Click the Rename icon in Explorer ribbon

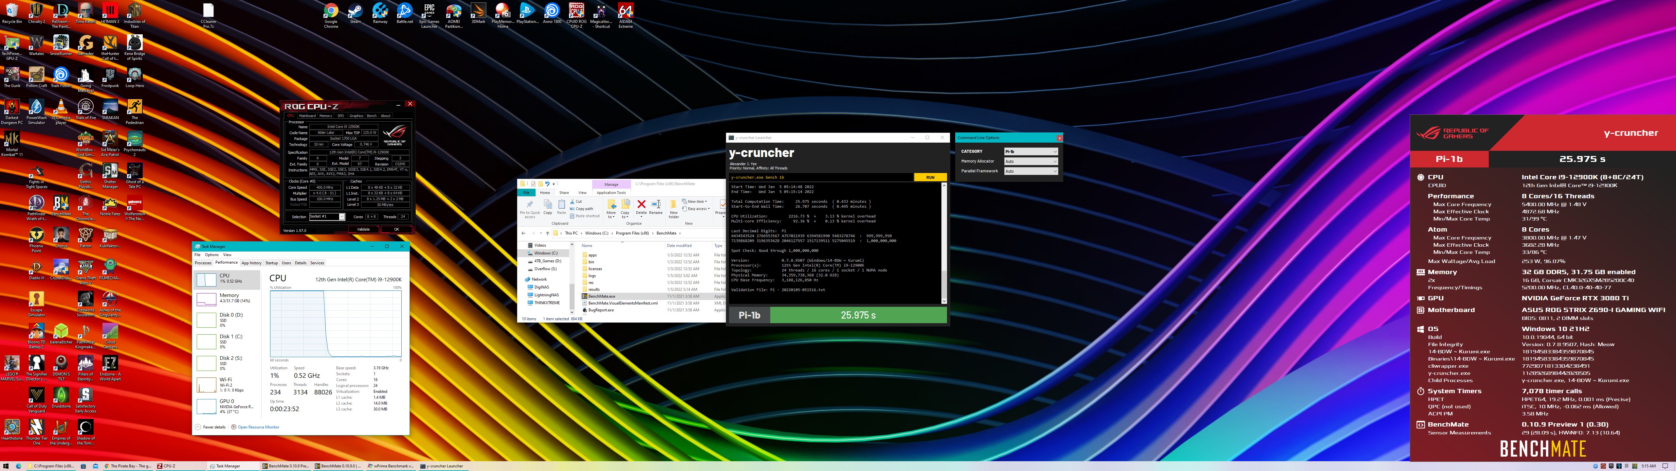click(x=656, y=207)
